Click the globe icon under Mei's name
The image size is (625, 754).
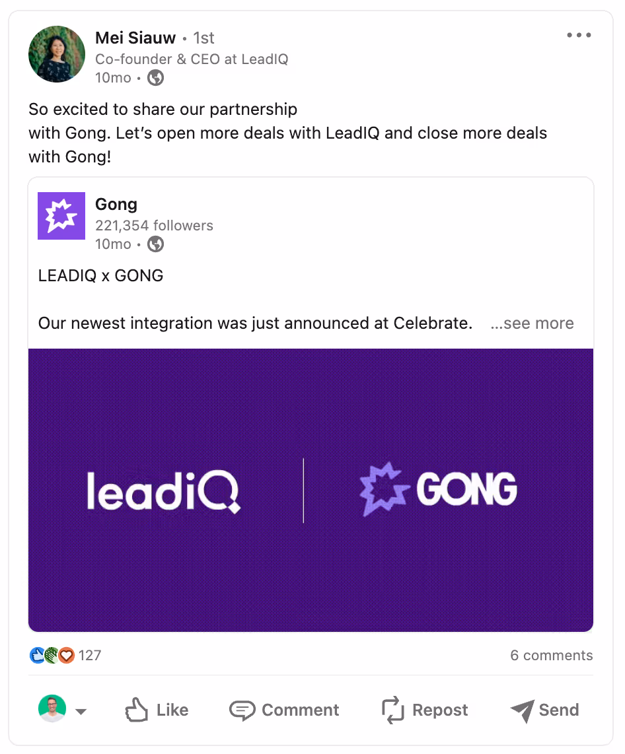click(155, 78)
